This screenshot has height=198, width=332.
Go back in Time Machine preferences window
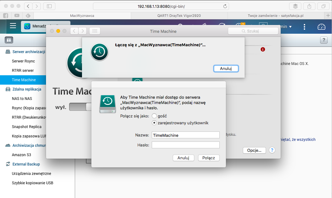coord(74,31)
